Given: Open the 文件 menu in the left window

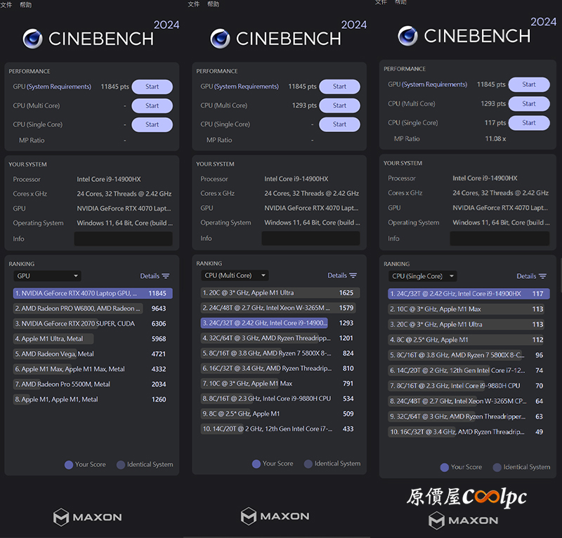Looking at the screenshot, I should 6,5.
